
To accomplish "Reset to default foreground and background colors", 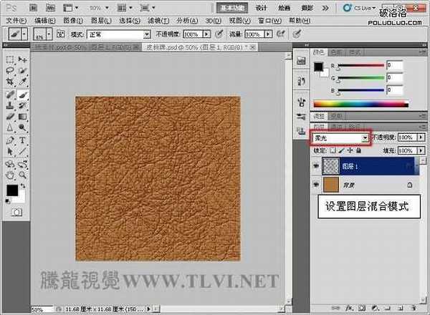I will click(8, 201).
